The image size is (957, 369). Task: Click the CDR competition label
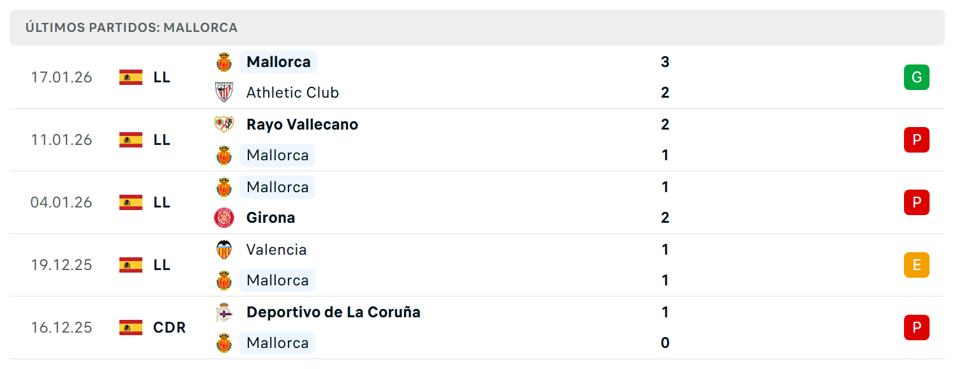pos(169,328)
